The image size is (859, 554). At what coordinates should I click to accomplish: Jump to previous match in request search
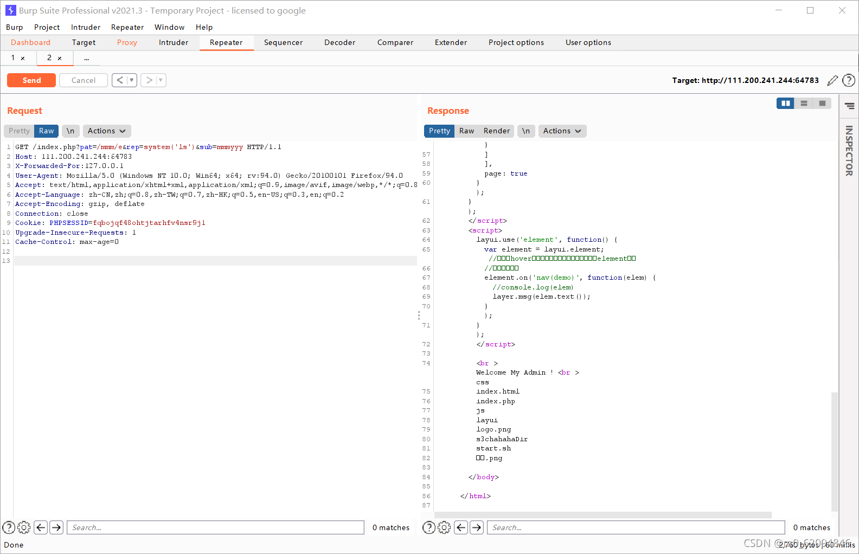point(41,527)
